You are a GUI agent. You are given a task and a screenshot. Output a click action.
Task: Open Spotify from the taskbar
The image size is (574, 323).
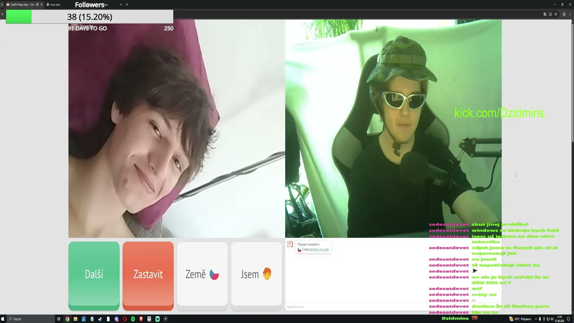coord(133,319)
